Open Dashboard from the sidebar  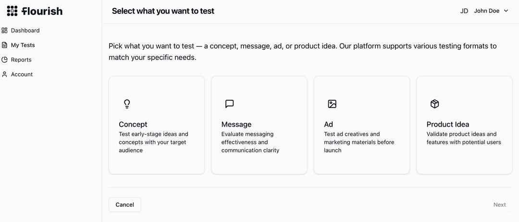25,30
